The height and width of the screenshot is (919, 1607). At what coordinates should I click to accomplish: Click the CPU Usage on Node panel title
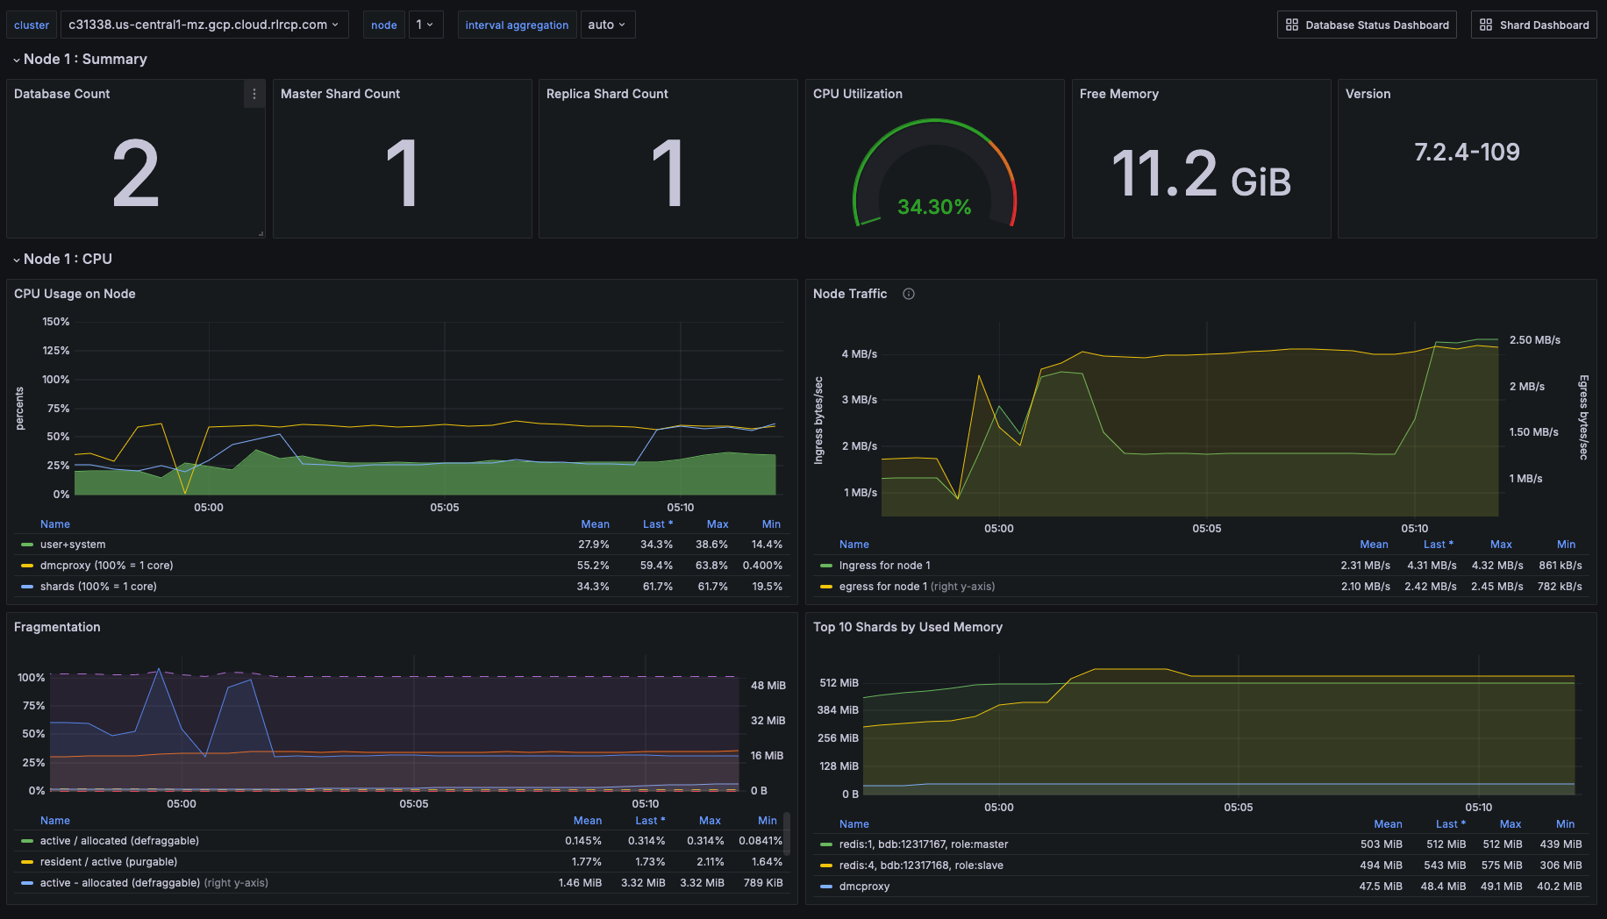pos(75,294)
